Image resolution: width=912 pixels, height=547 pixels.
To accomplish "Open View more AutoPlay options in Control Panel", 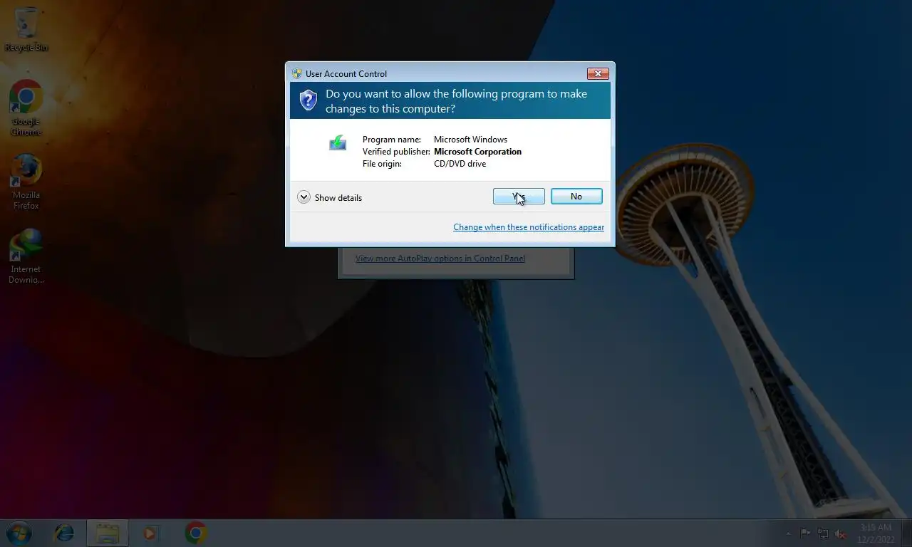I will [x=440, y=259].
